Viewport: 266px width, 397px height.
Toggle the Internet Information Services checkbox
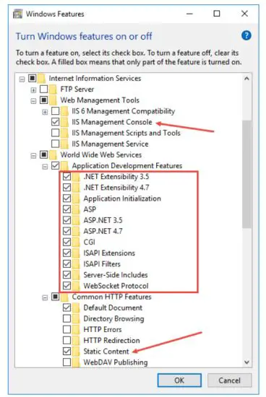pyautogui.click(x=33, y=78)
